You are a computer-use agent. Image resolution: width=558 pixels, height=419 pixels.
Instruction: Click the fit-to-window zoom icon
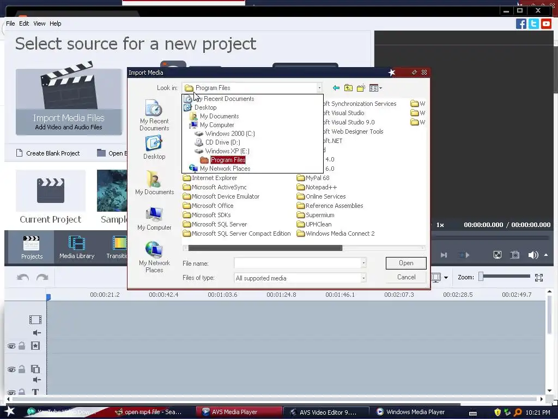(x=539, y=278)
